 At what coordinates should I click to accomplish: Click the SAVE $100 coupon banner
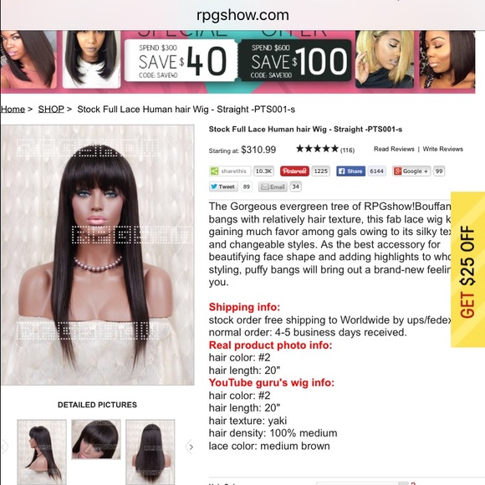click(295, 60)
